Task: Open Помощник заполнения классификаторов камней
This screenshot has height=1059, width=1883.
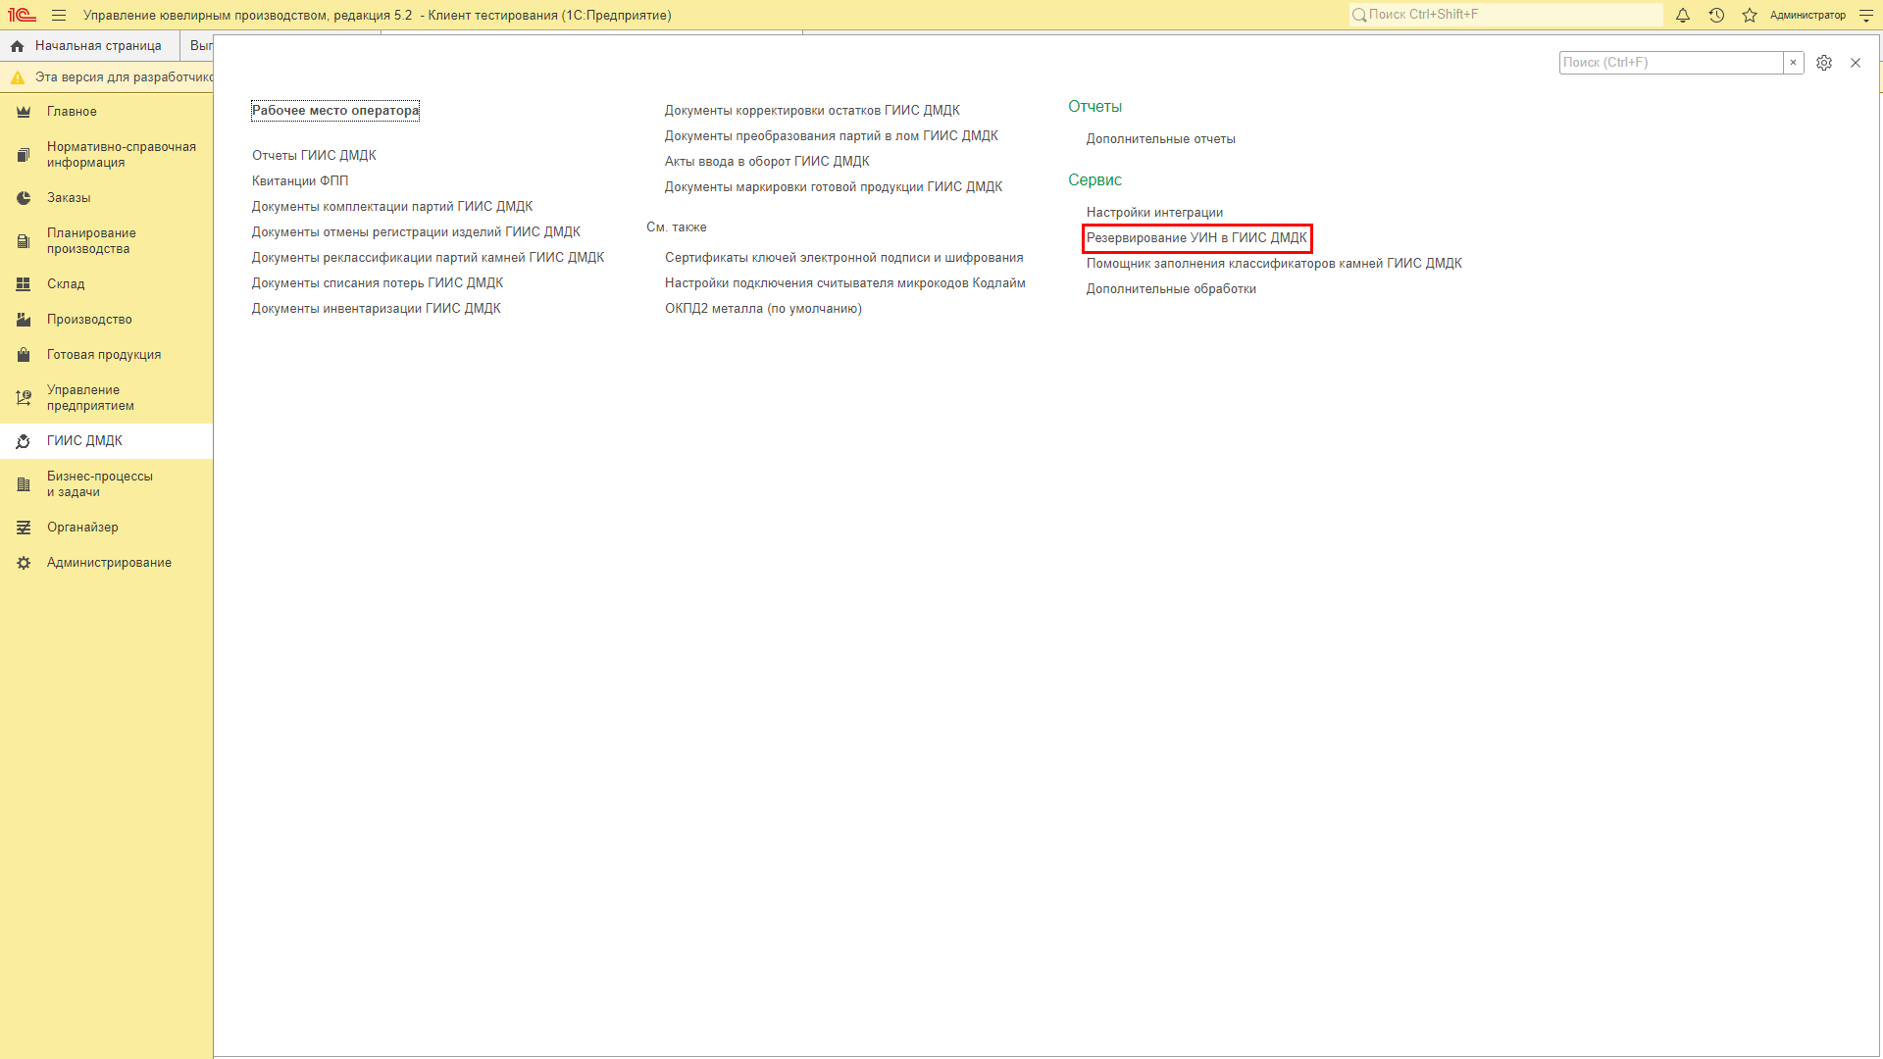Action: click(1274, 264)
